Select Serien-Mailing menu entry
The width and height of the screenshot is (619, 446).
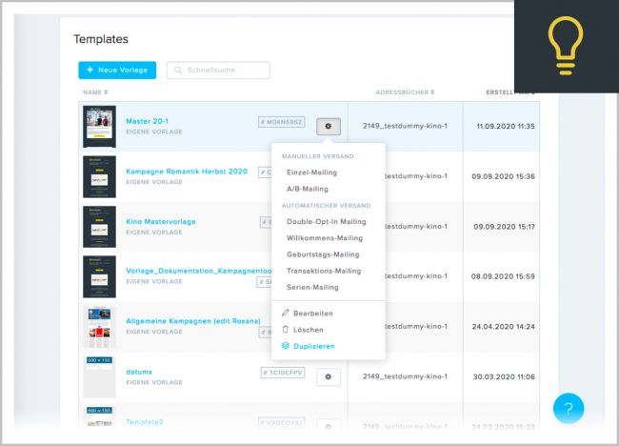click(x=312, y=287)
